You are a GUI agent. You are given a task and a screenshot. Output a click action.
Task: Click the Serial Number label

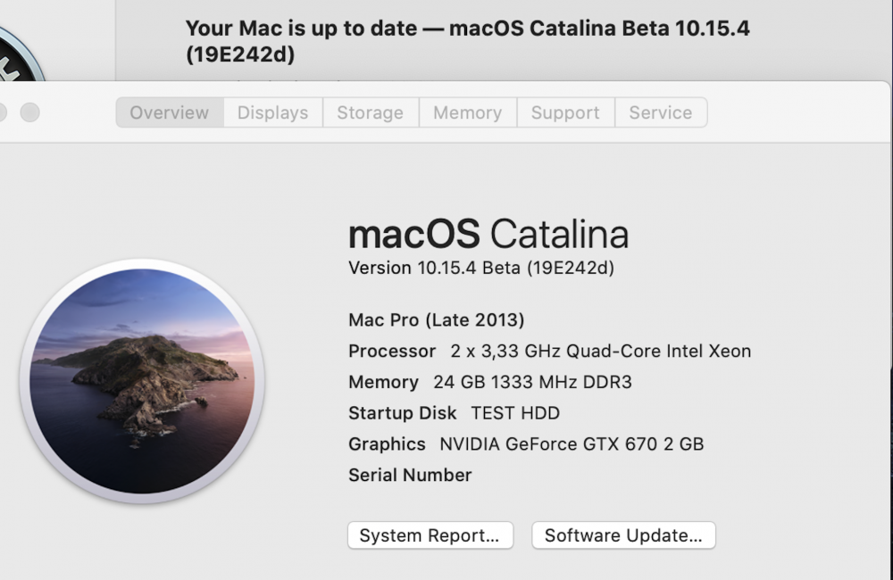(x=410, y=476)
